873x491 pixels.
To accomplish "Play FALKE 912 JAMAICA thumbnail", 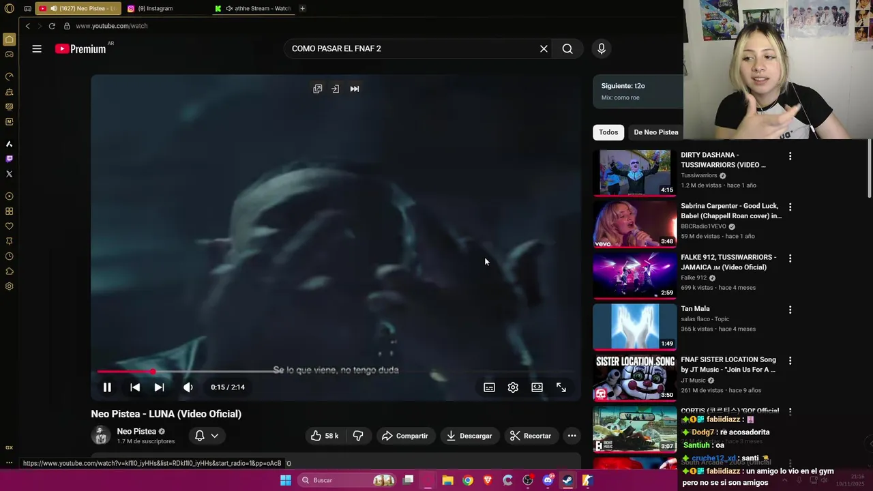I will pos(634,275).
